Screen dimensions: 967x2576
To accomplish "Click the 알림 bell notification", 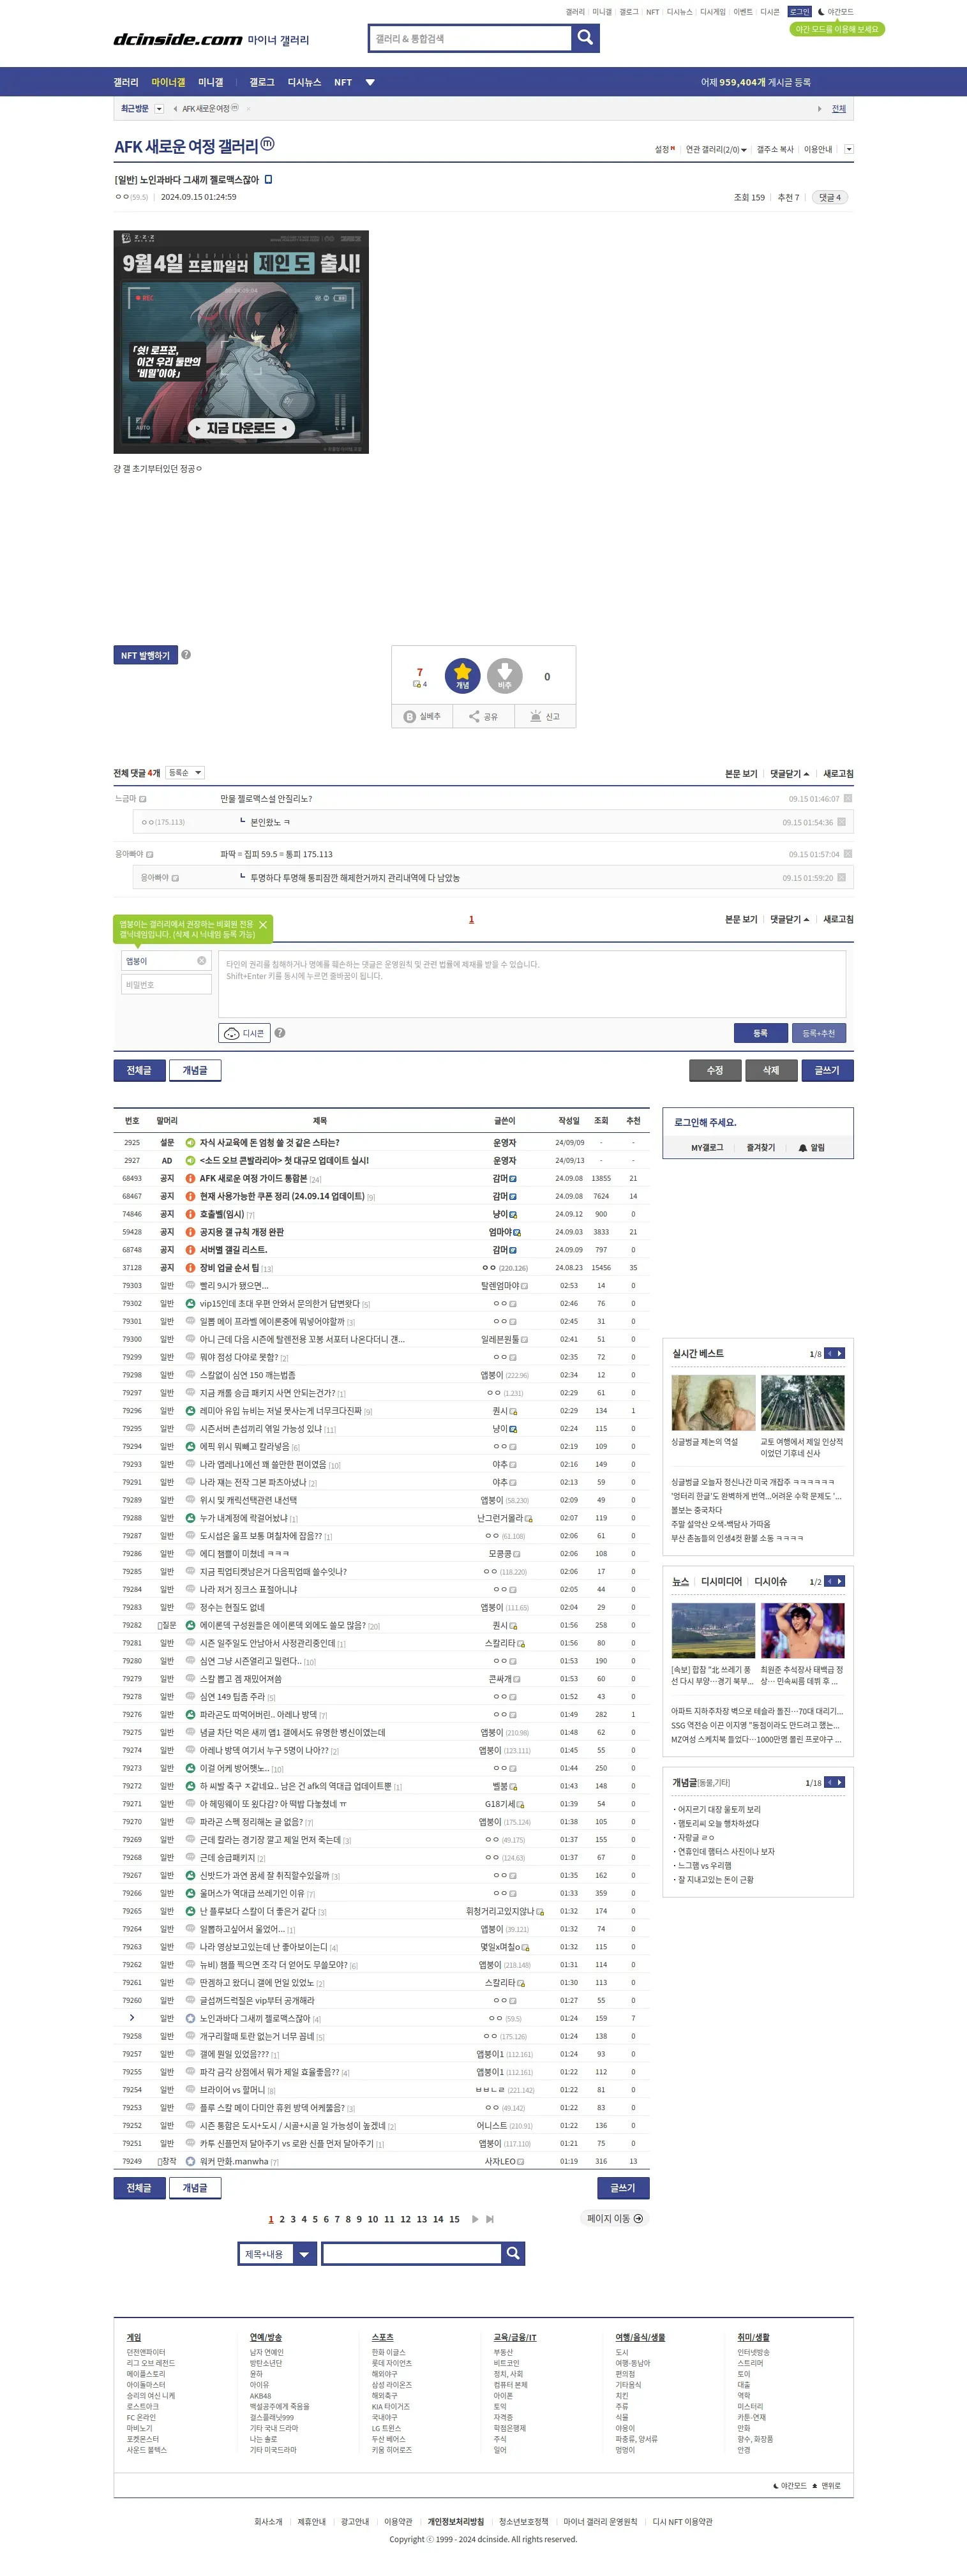I will pyautogui.click(x=812, y=1147).
